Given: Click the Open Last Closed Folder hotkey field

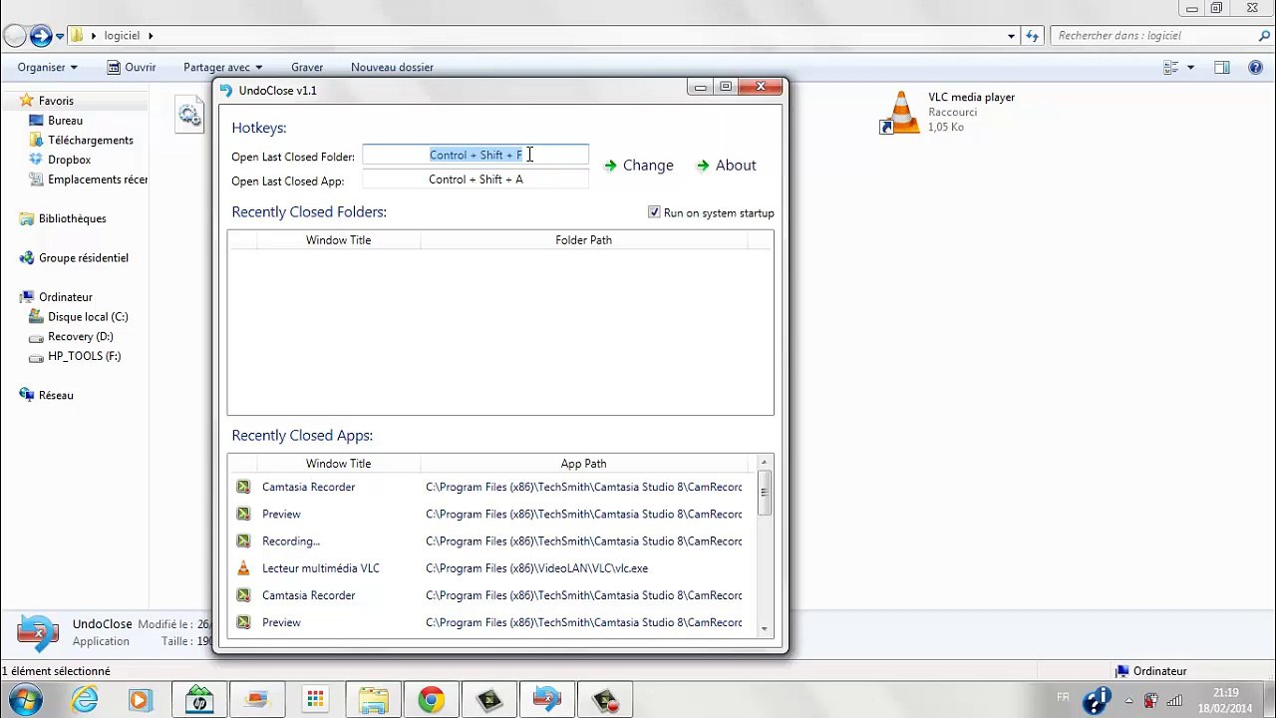Looking at the screenshot, I should coord(476,155).
